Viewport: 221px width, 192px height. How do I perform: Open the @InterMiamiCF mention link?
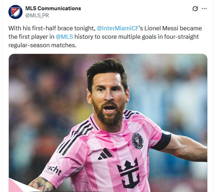click(x=118, y=28)
